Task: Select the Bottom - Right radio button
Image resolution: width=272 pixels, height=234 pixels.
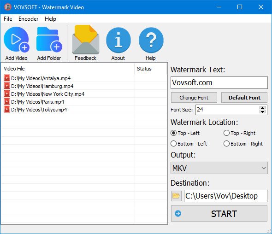Action: pyautogui.click(x=226, y=144)
